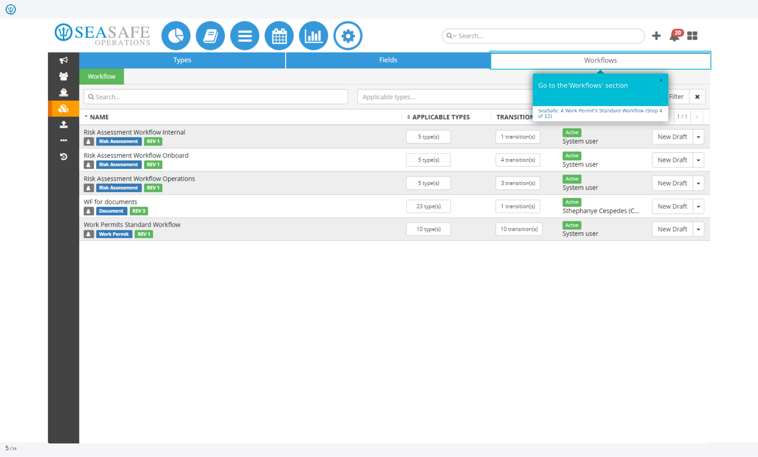
Task: Open 'WF for documents' row name
Action: pyautogui.click(x=111, y=202)
